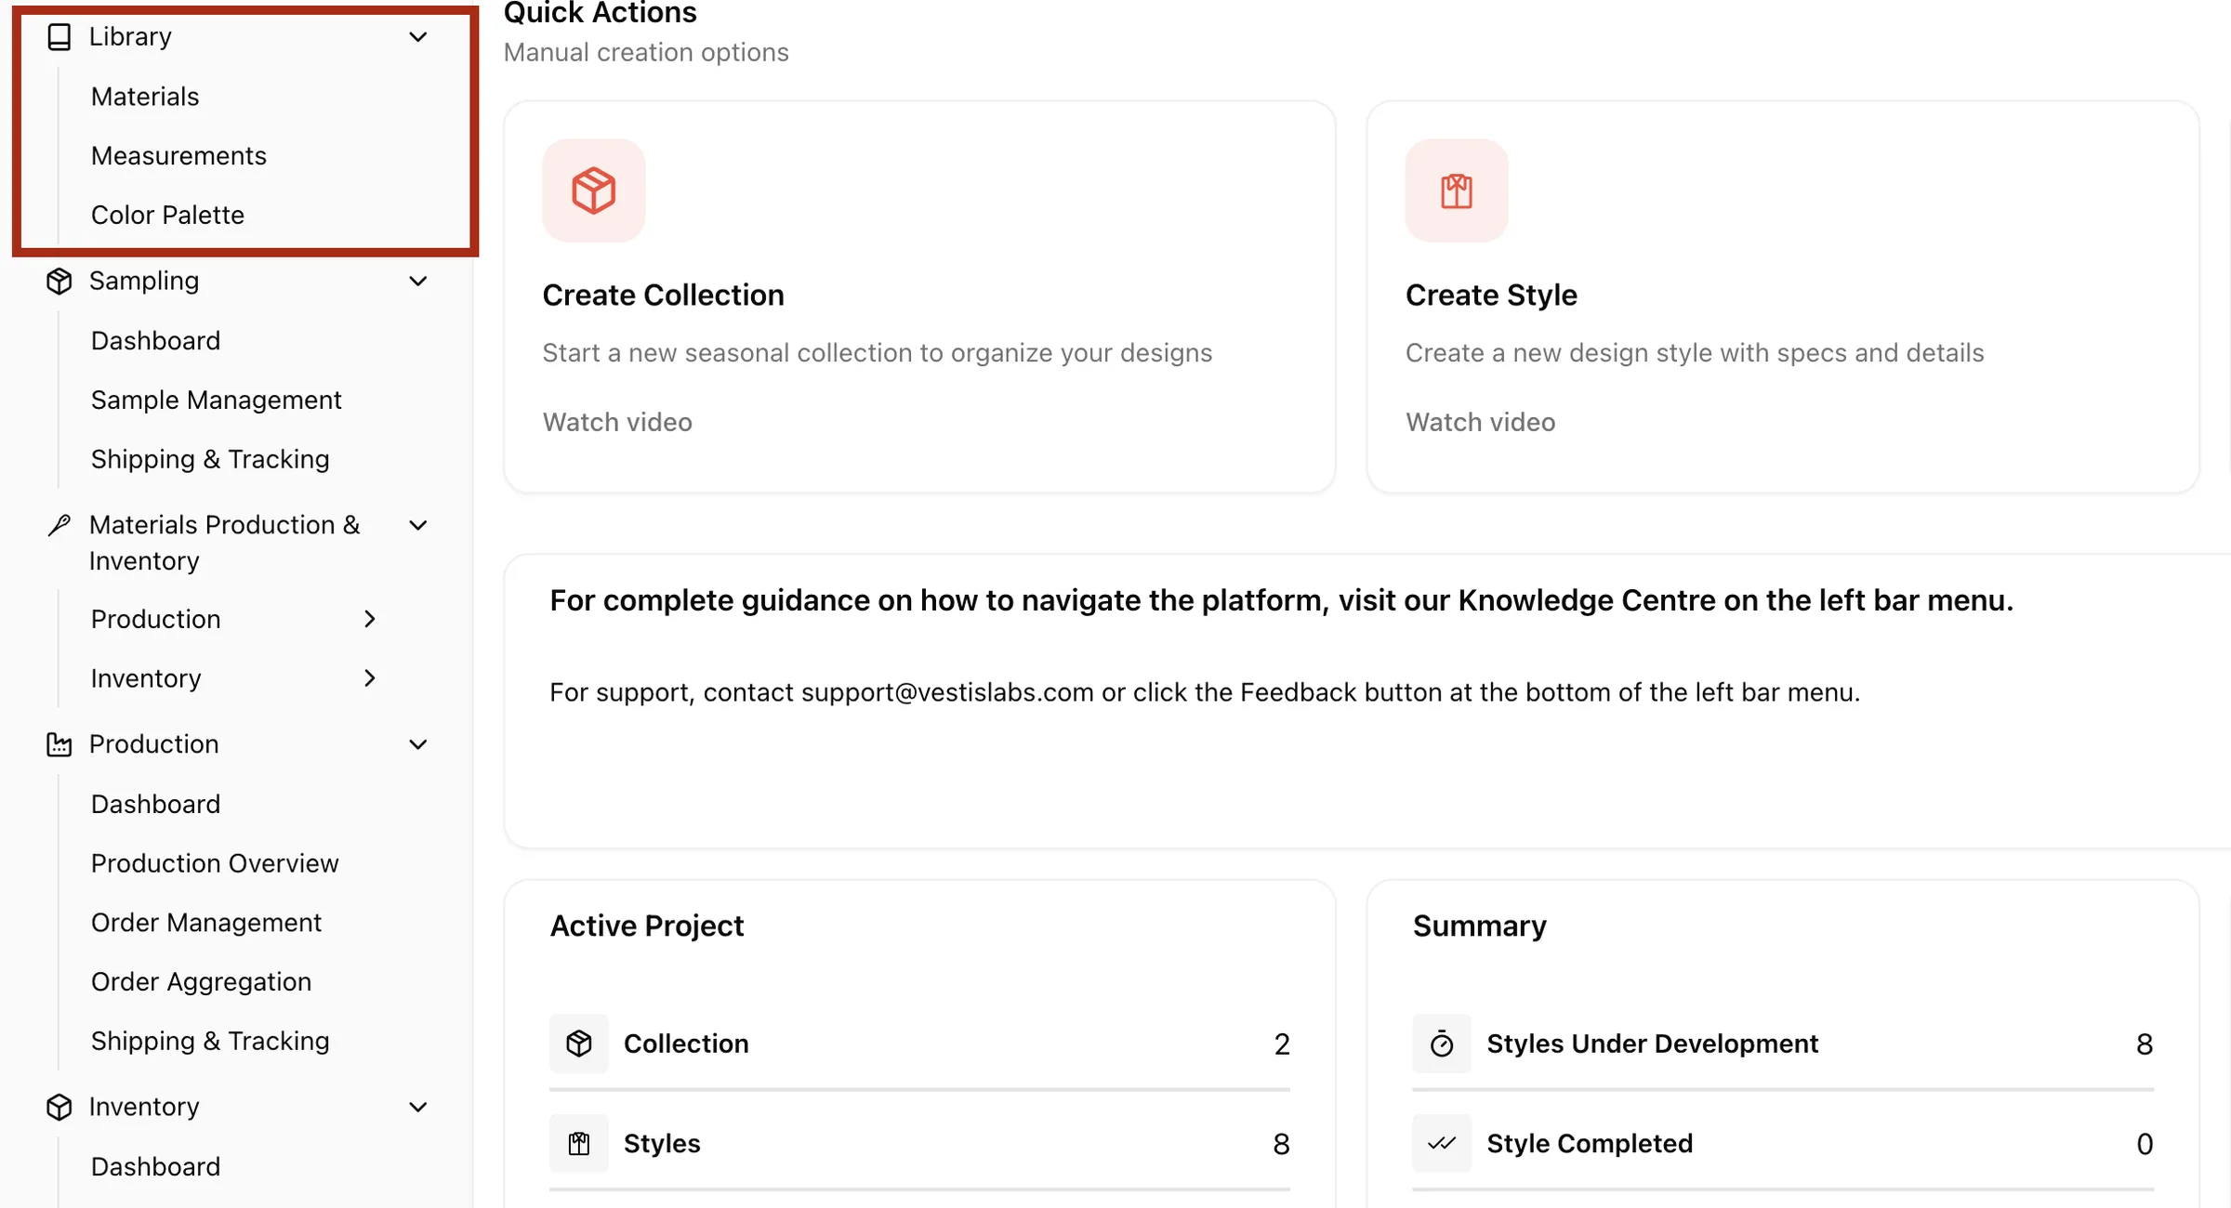Click the Collection row icon in Active Project
The width and height of the screenshot is (2231, 1208).
pyautogui.click(x=579, y=1044)
